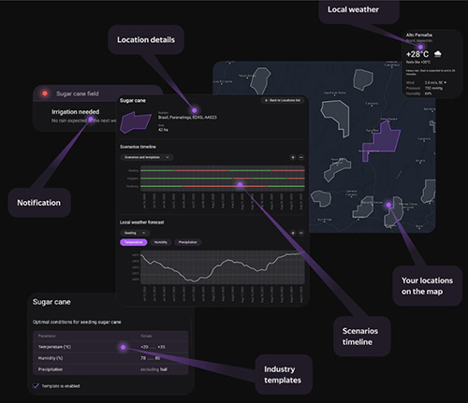
Task: Switch the forecast to Humidity
Action: point(161,242)
